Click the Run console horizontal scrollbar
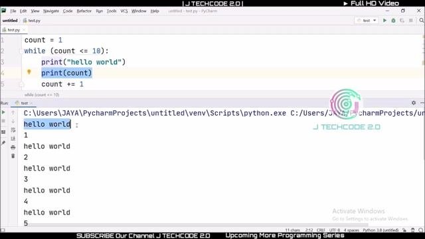This screenshot has width=425, height=239. click(x=198, y=224)
